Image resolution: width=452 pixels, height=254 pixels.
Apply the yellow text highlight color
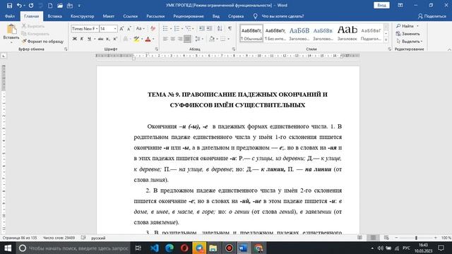point(136,40)
